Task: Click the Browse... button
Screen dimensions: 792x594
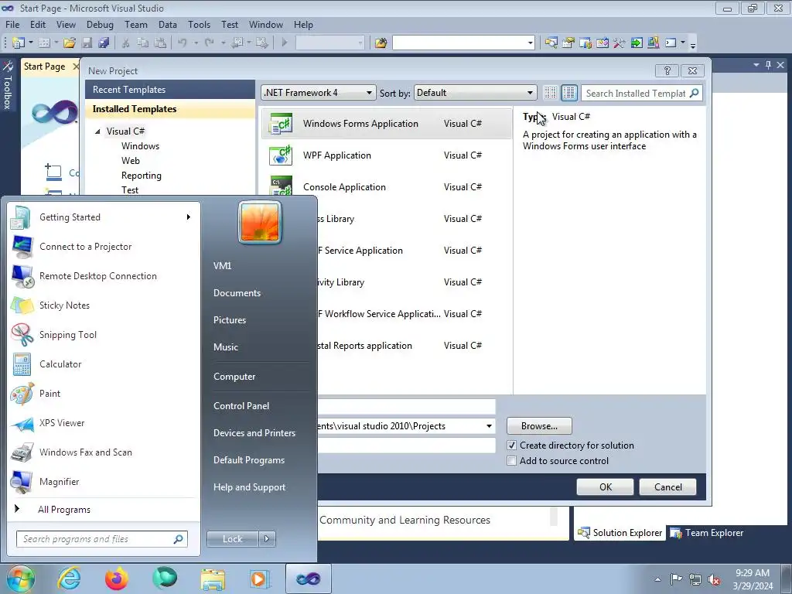Action: [x=539, y=426]
